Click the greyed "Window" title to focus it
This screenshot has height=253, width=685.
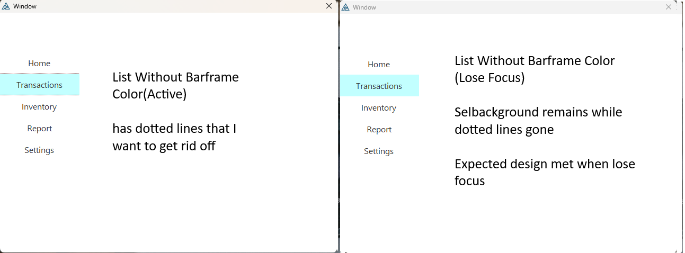(364, 7)
